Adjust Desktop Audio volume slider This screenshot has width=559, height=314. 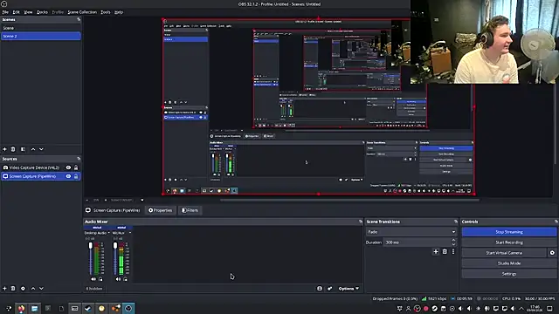pos(91,258)
